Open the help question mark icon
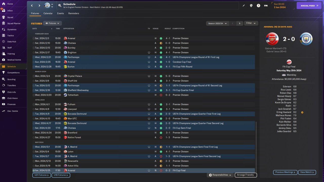The width and height of the screenshot is (324, 182). click(x=258, y=6)
